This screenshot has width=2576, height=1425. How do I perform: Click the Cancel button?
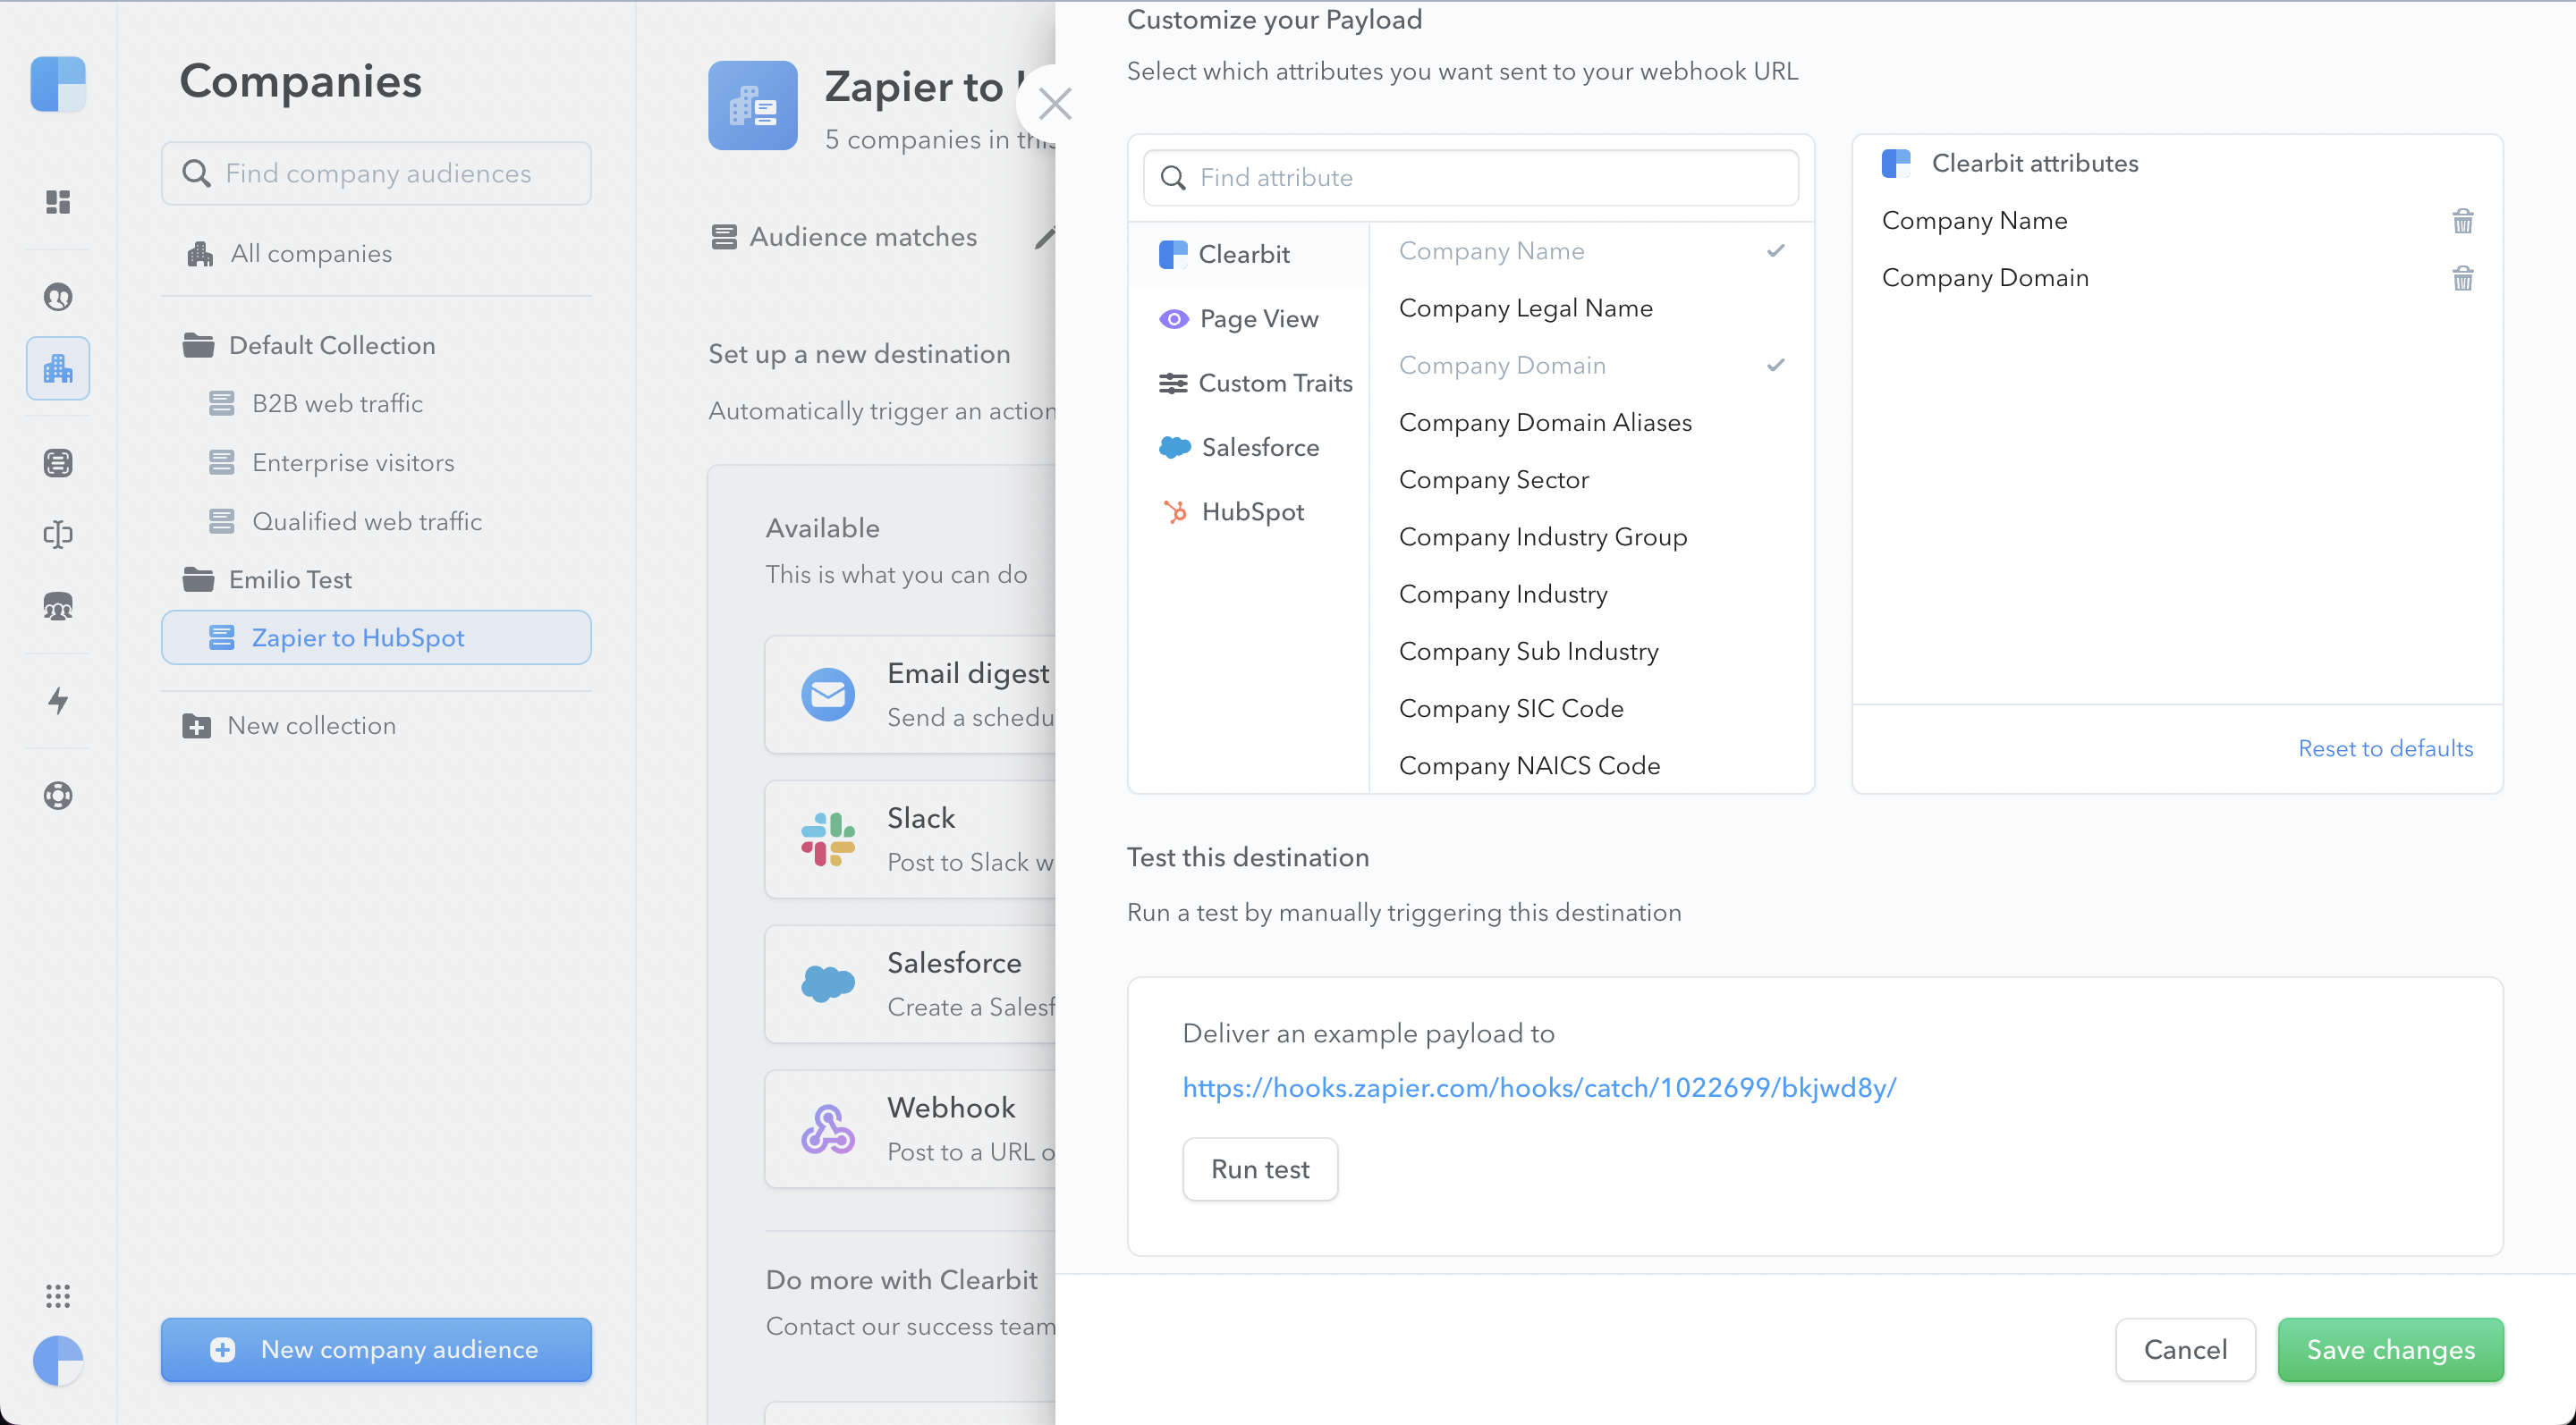coord(2185,1350)
